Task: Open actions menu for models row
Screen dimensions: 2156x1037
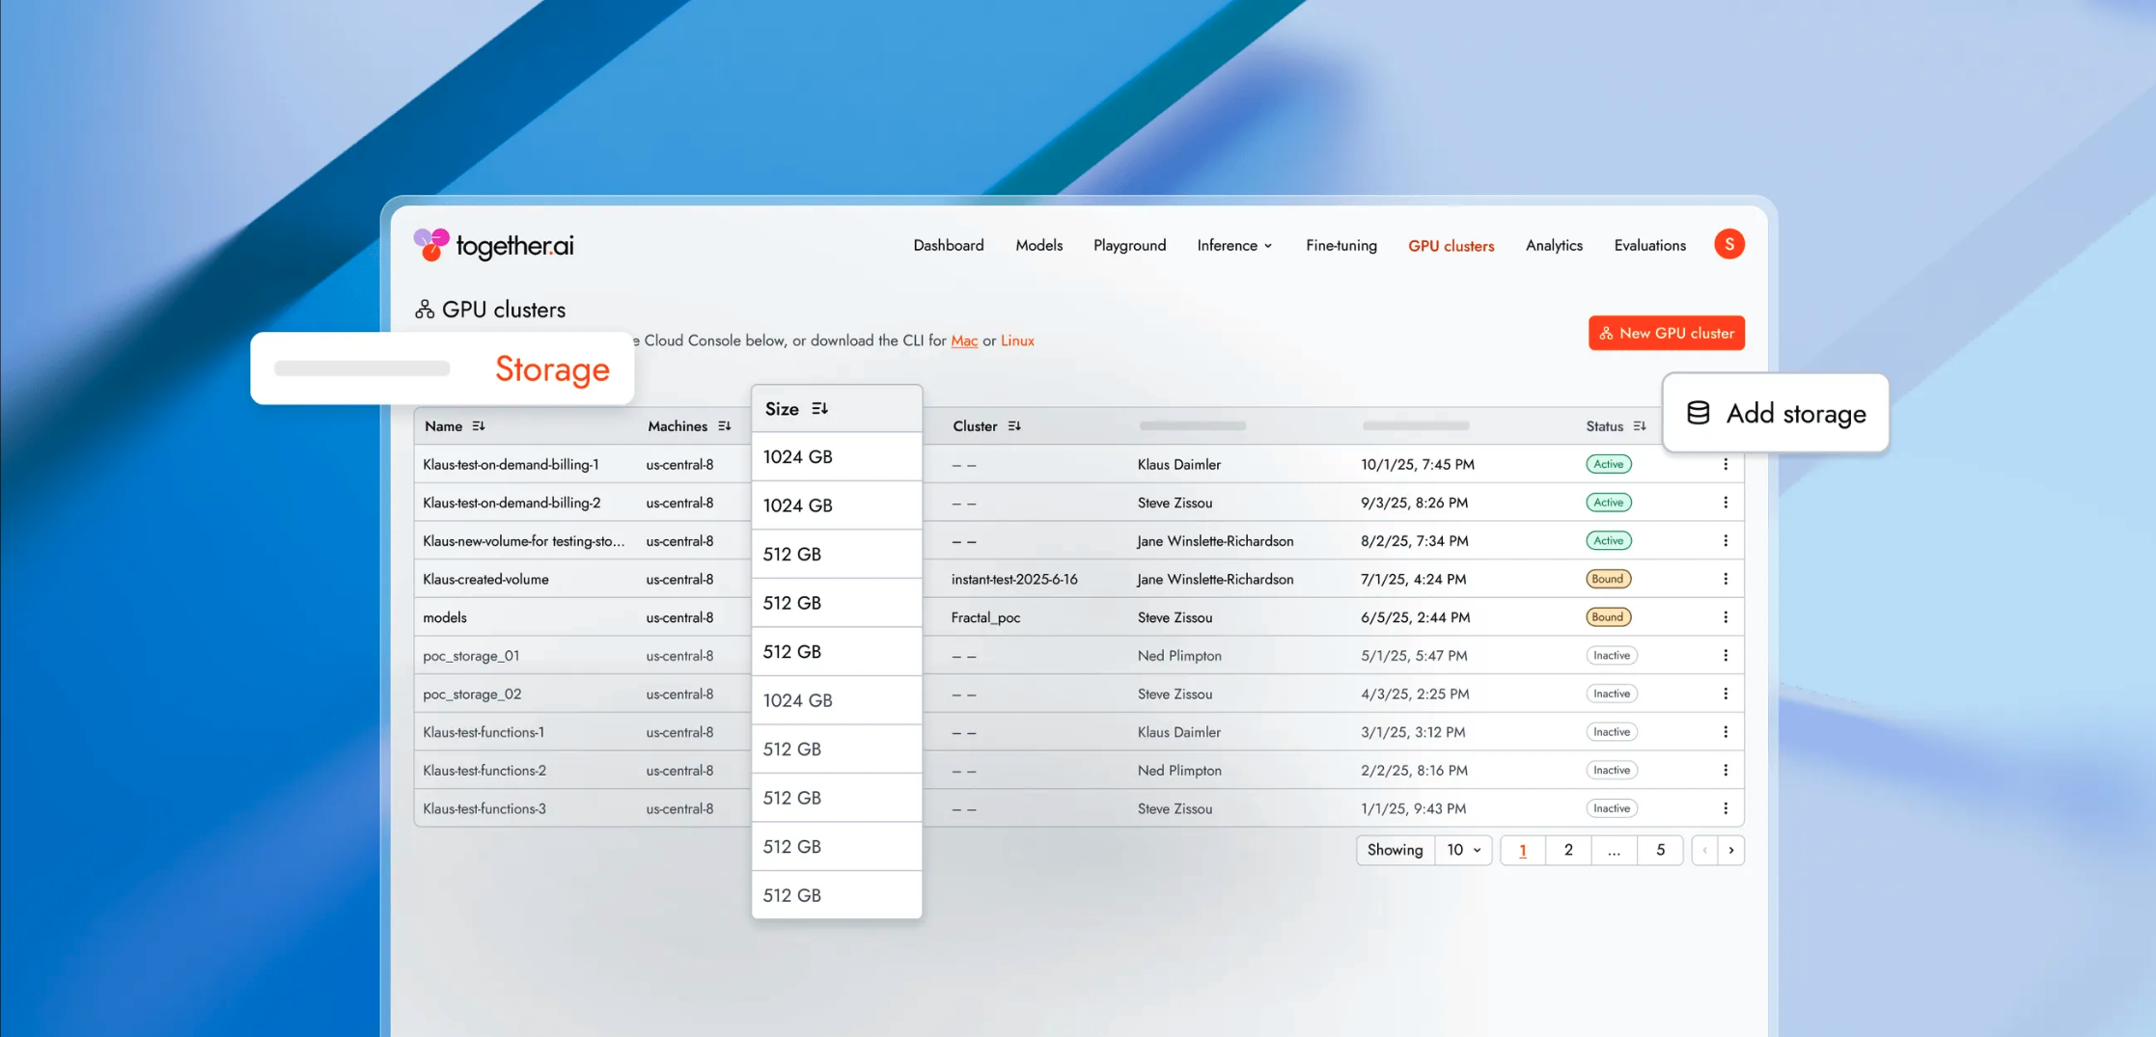Action: 1726,617
